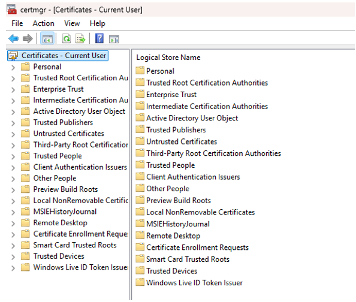This screenshot has height=302, width=356.
Task: Open the Action menu
Action: [x=43, y=23]
